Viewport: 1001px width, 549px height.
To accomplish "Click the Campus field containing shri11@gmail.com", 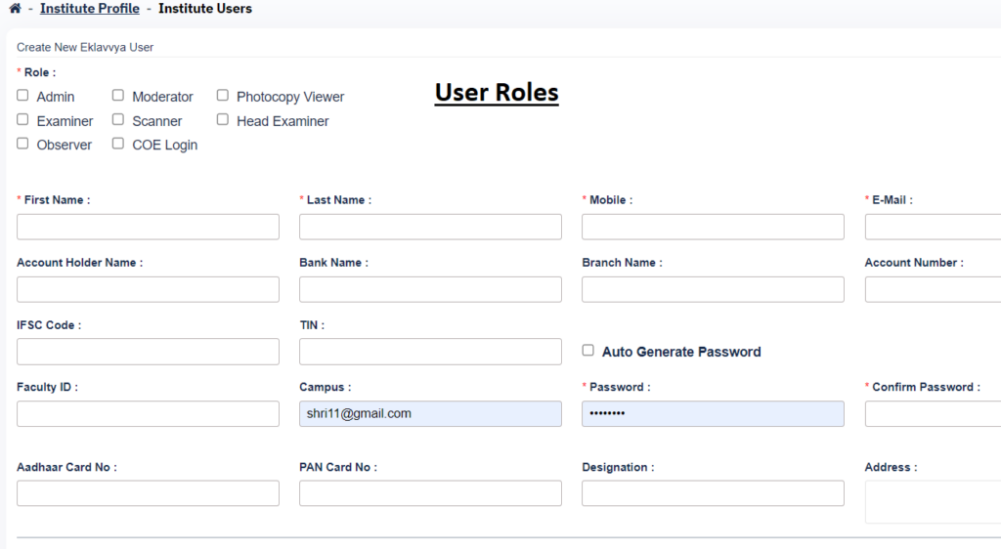I will point(430,414).
